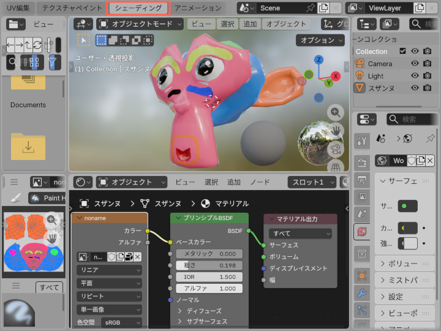Image resolution: width=441 pixels, height=331 pixels.
Task: Hide Light in viewport with eye icon
Action: [415, 75]
